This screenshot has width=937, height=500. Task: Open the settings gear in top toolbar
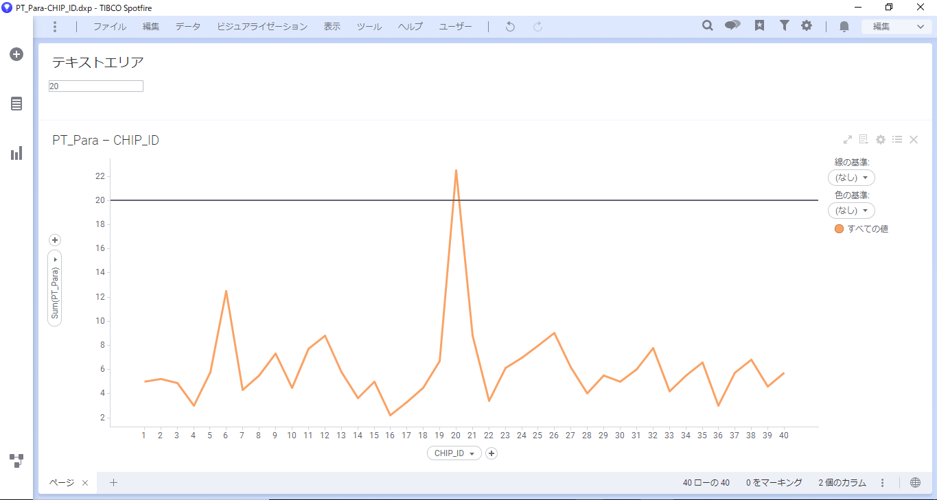[x=807, y=25]
